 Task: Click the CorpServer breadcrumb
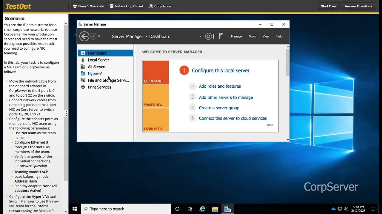[x=160, y=6]
